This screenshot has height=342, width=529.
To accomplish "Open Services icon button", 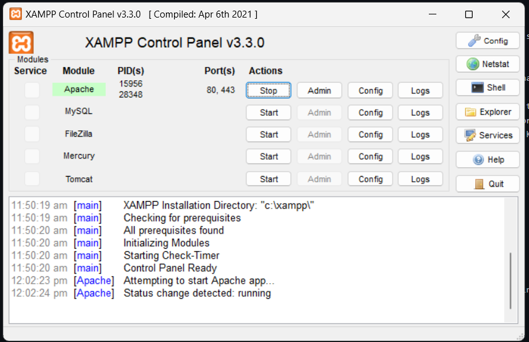I will coord(488,135).
